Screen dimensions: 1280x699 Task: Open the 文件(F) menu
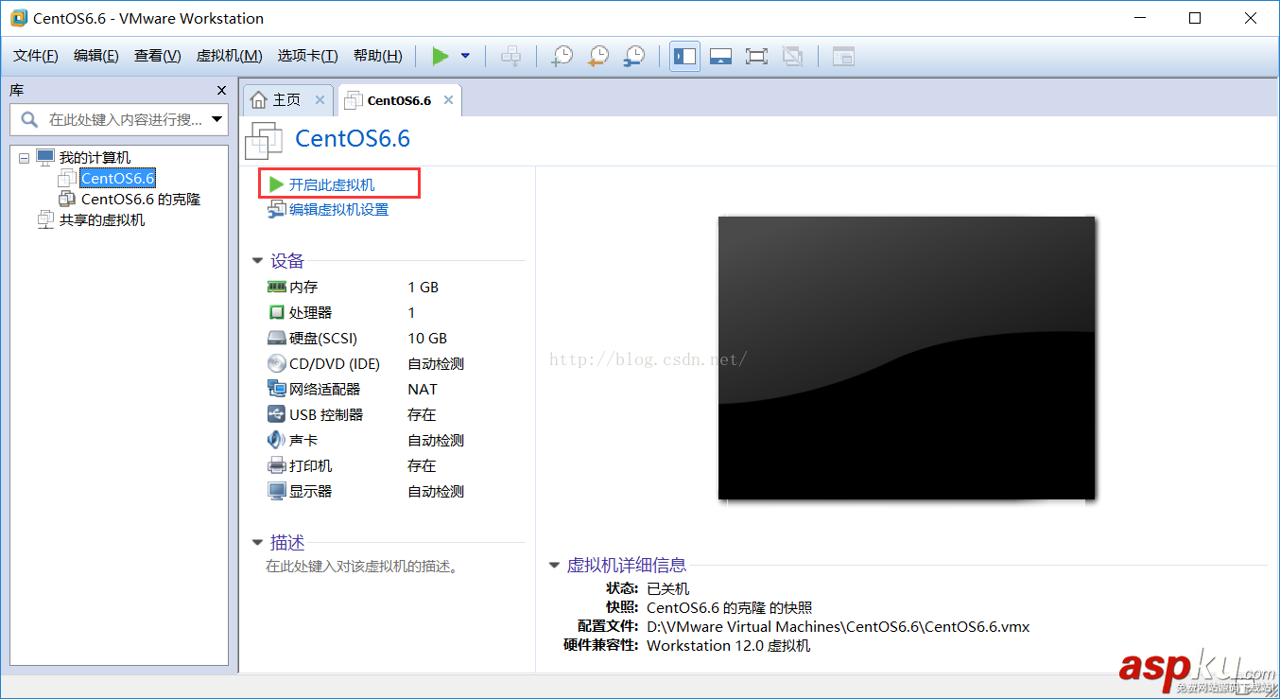tap(36, 56)
